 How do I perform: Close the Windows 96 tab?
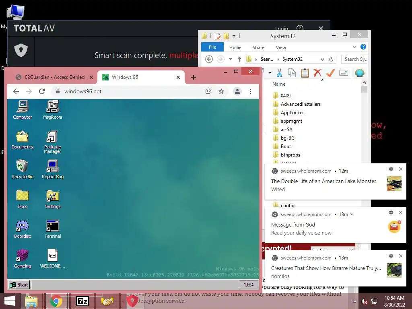pos(178,77)
